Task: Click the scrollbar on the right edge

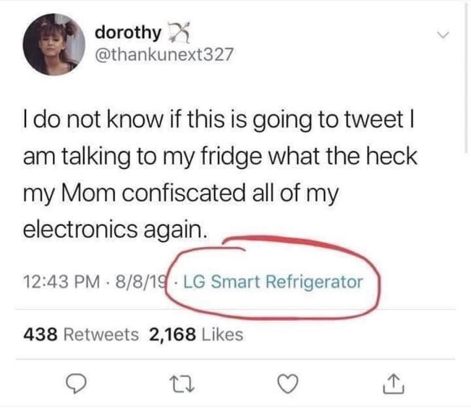Action: point(466,78)
